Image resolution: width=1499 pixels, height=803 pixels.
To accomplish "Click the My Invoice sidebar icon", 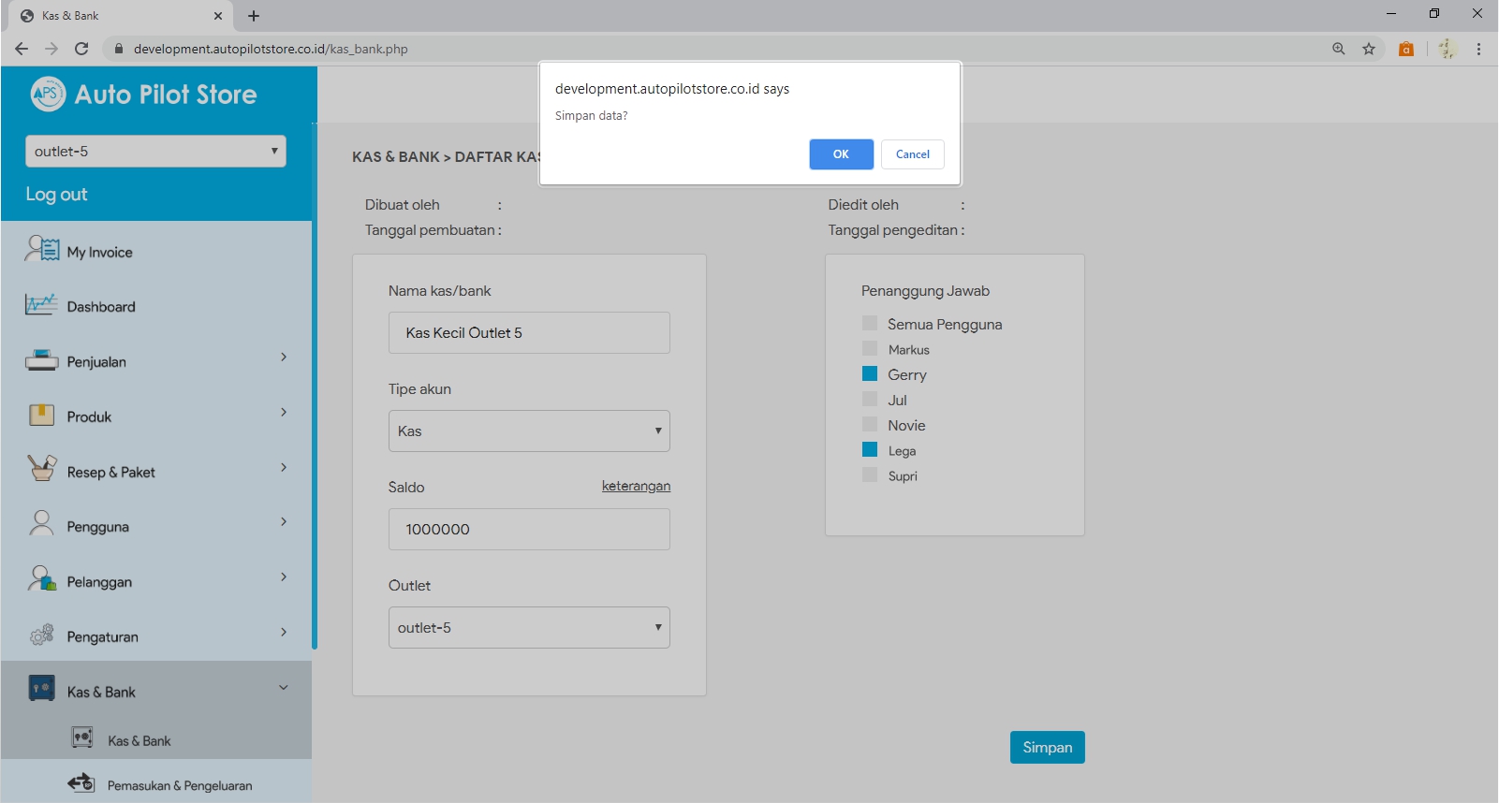I will point(42,250).
